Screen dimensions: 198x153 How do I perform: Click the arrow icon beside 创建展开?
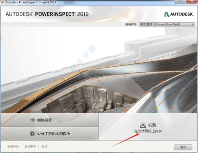32,120
